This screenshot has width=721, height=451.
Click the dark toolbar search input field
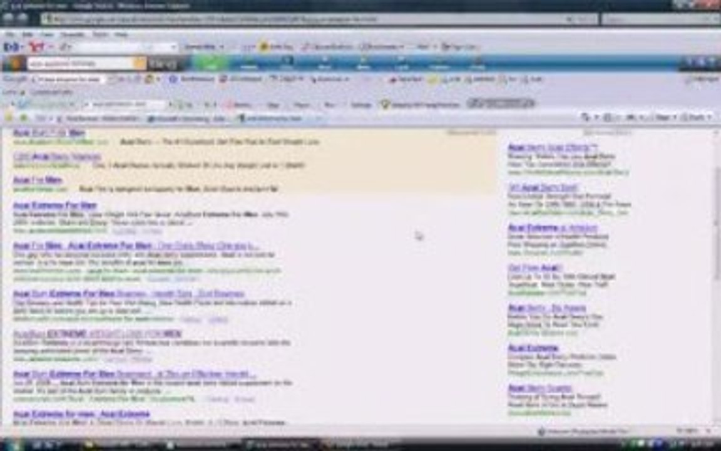(81, 63)
